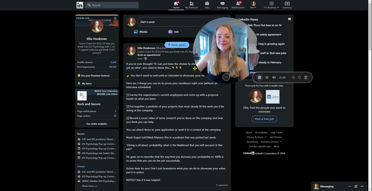The height and width of the screenshot is (191, 372).
Task: Expand Privacy & Terms dropdown
Action: click(x=257, y=137)
